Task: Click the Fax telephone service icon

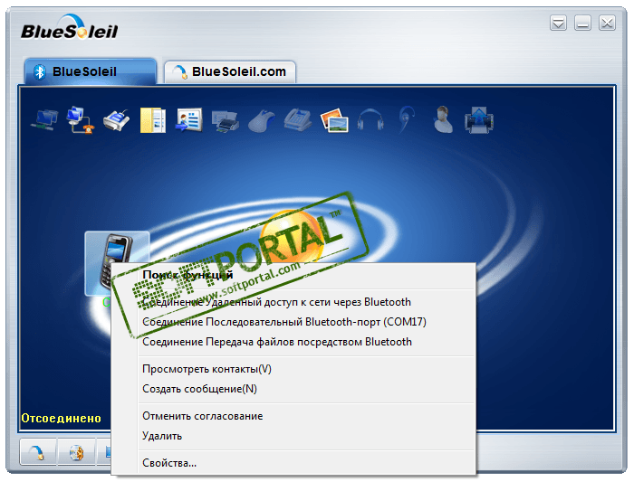Action: point(298,120)
